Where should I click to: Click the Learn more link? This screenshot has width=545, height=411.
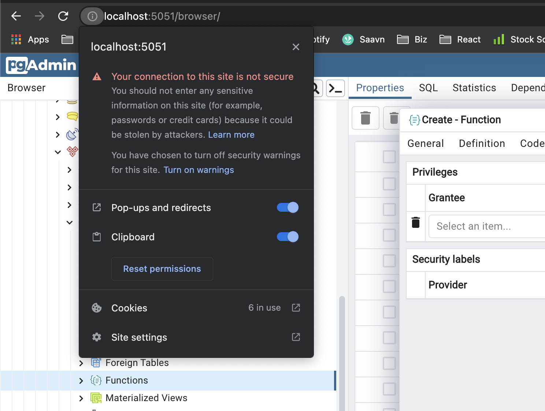coord(231,135)
